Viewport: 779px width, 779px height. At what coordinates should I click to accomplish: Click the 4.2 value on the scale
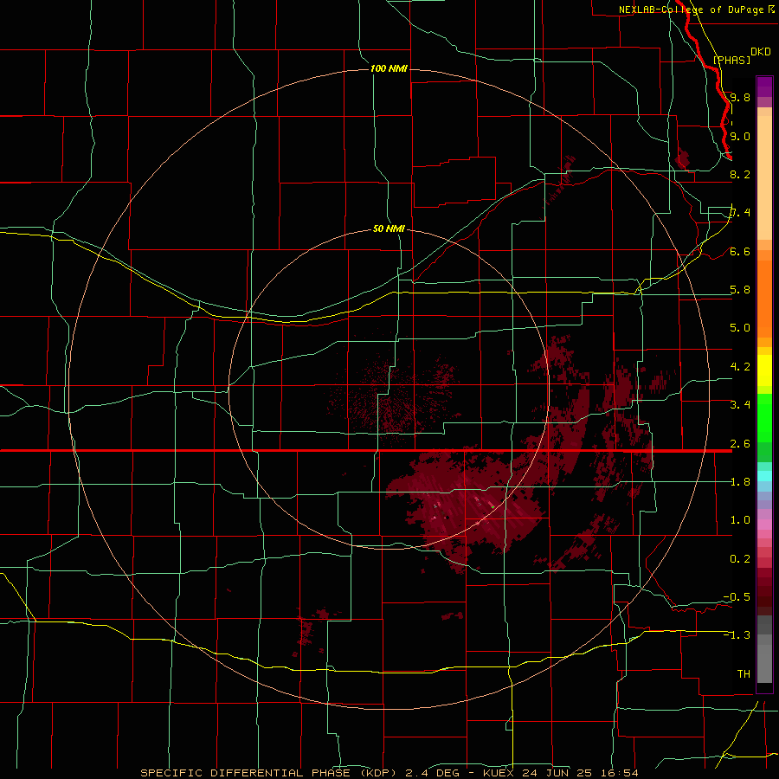pos(740,367)
